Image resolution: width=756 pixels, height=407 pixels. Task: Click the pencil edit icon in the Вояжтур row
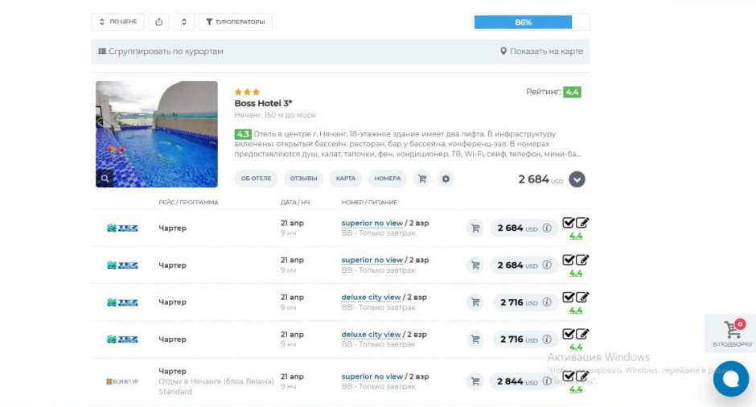click(x=582, y=376)
